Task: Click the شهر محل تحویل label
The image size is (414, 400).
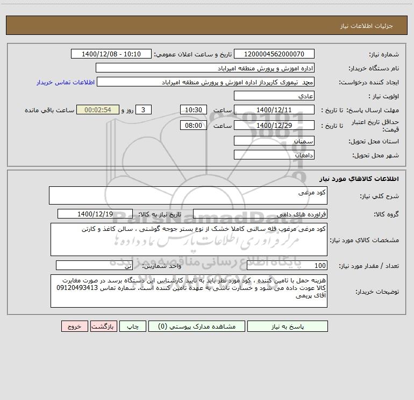Action: 375,155
